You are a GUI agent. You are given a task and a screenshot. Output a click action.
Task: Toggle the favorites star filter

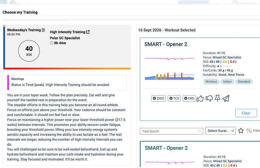[241, 131]
